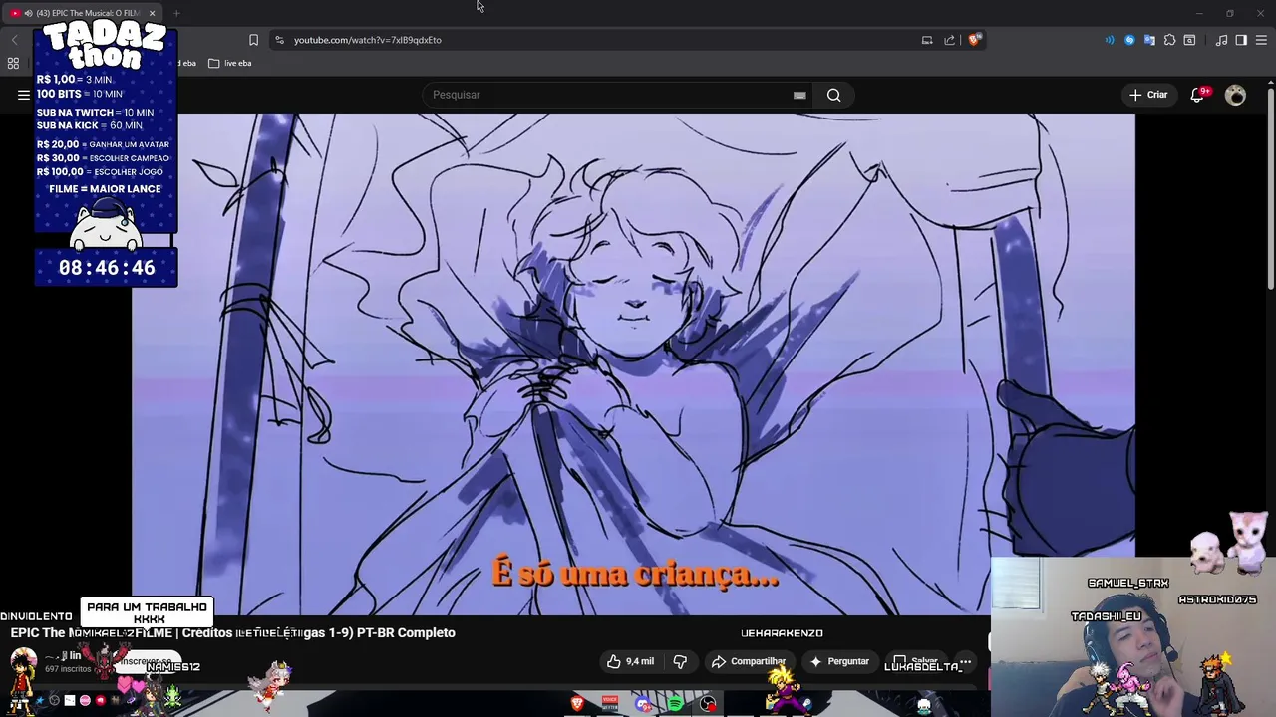Screen dimensions: 1276x717
Task: Close the EPIC The Musical tab
Action: [x=152, y=13]
